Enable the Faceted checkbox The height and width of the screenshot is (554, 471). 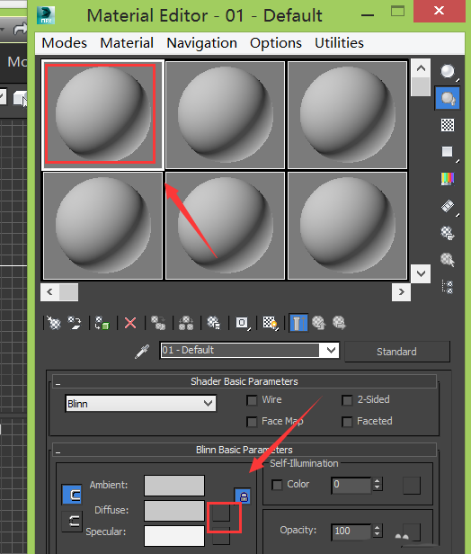pyautogui.click(x=347, y=422)
